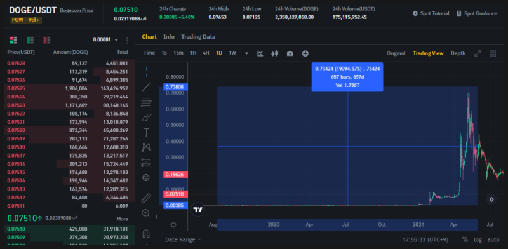The height and width of the screenshot is (249, 508).
Task: Open the multi-chart grid layout
Action: click(x=493, y=53)
